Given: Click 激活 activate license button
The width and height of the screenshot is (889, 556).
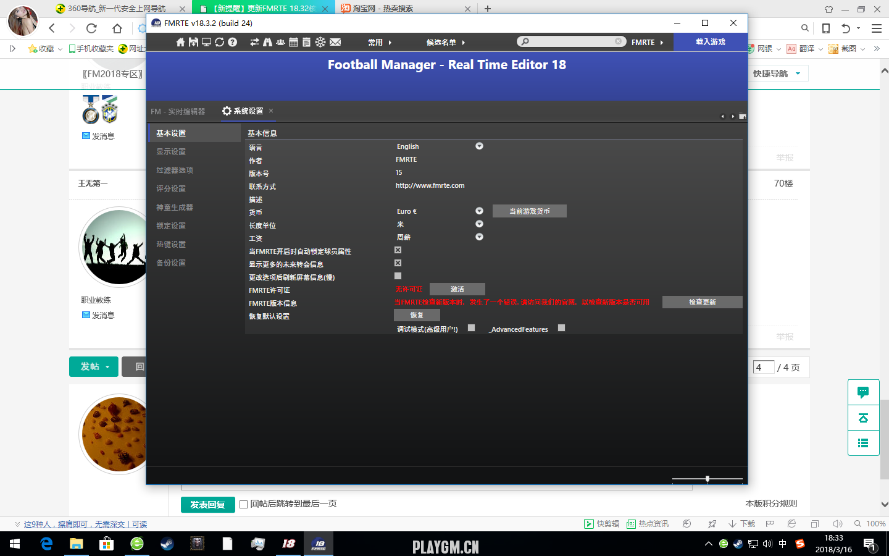Looking at the screenshot, I should (x=457, y=289).
